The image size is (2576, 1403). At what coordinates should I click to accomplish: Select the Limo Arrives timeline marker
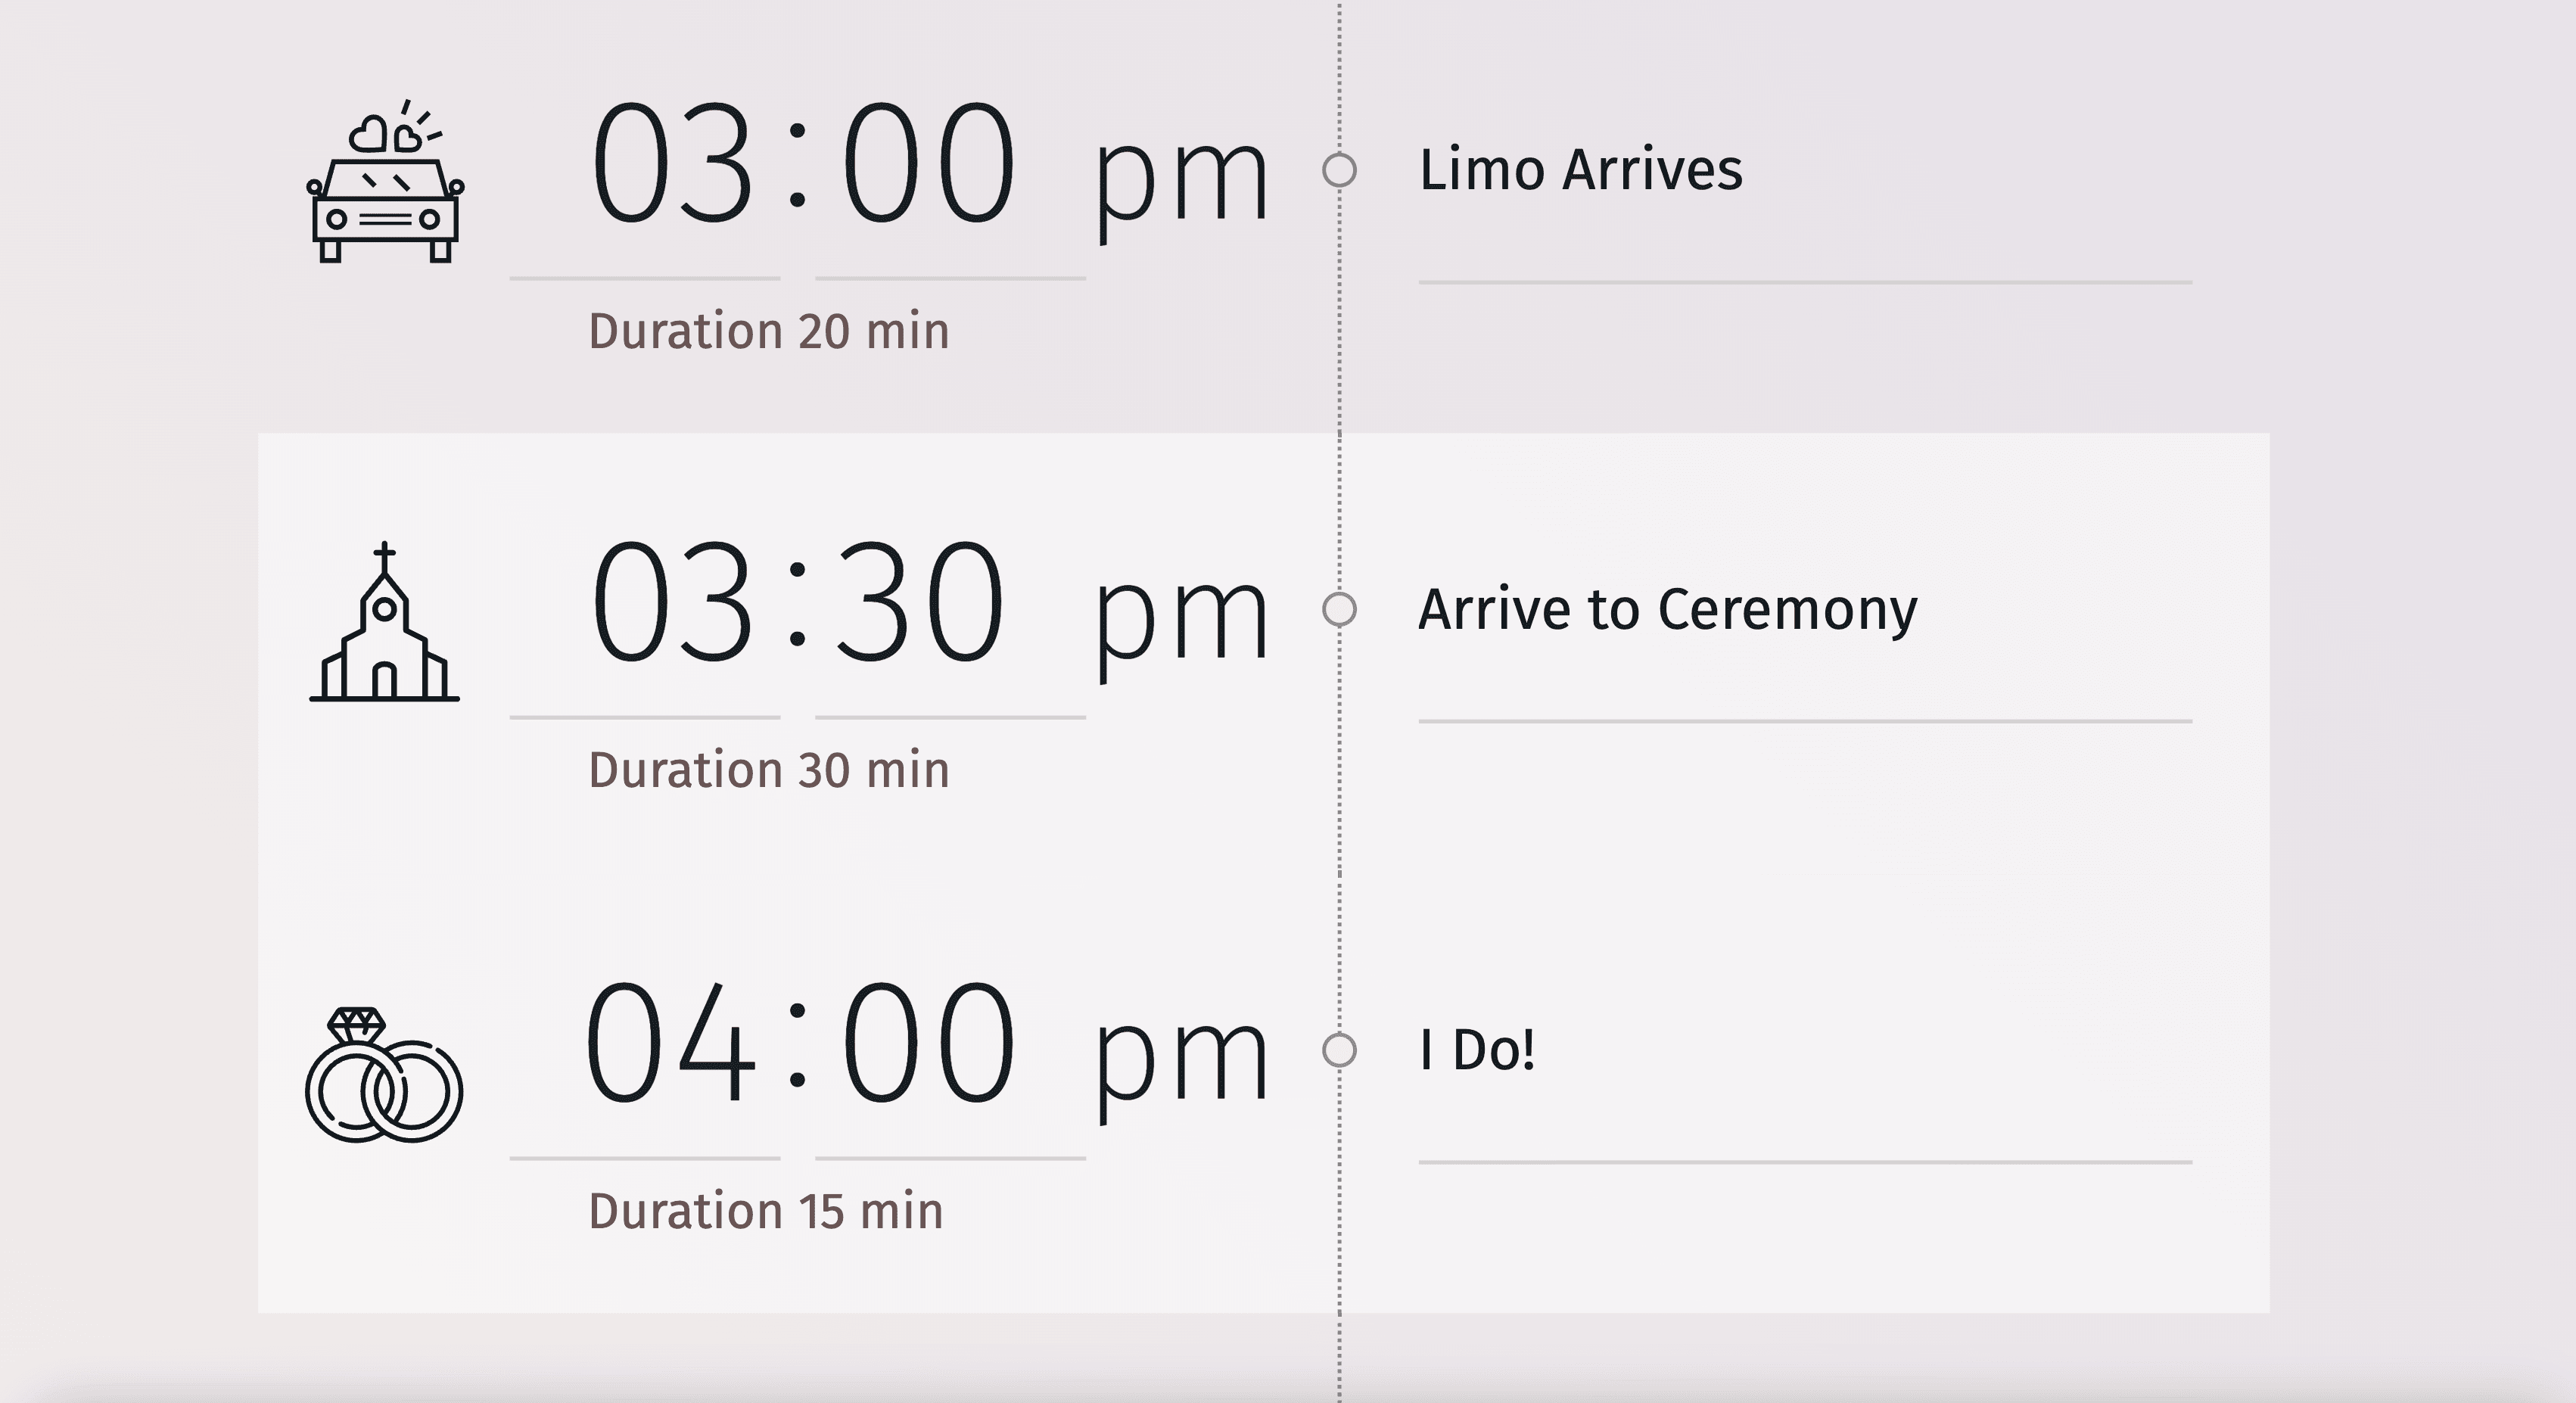pyautogui.click(x=1339, y=170)
